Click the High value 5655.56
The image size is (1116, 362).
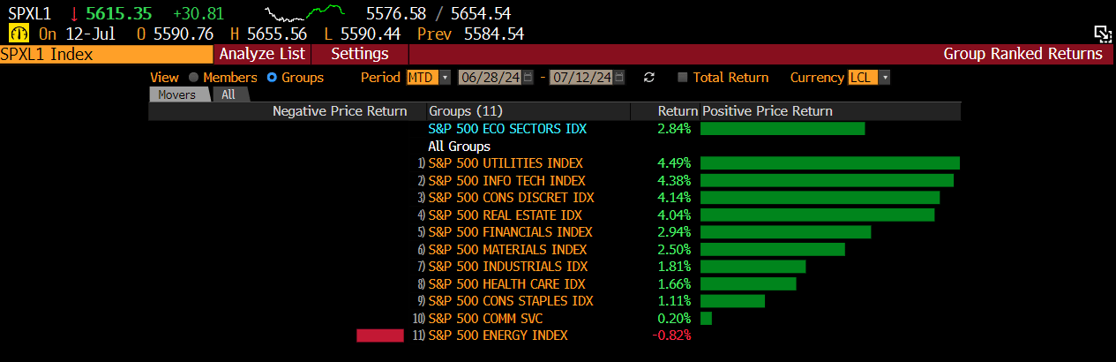[275, 34]
